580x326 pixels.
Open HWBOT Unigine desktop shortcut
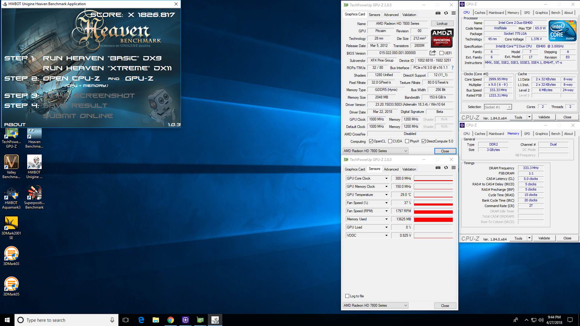point(34,167)
